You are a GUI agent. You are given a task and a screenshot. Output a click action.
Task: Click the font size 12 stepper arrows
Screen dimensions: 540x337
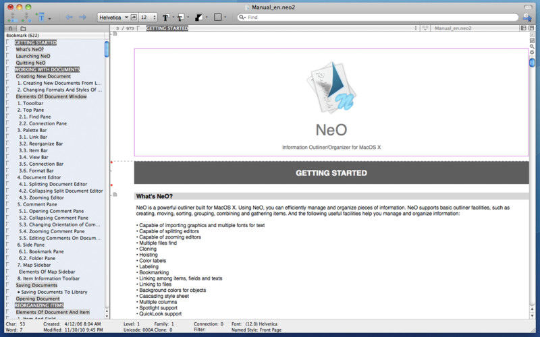click(155, 18)
